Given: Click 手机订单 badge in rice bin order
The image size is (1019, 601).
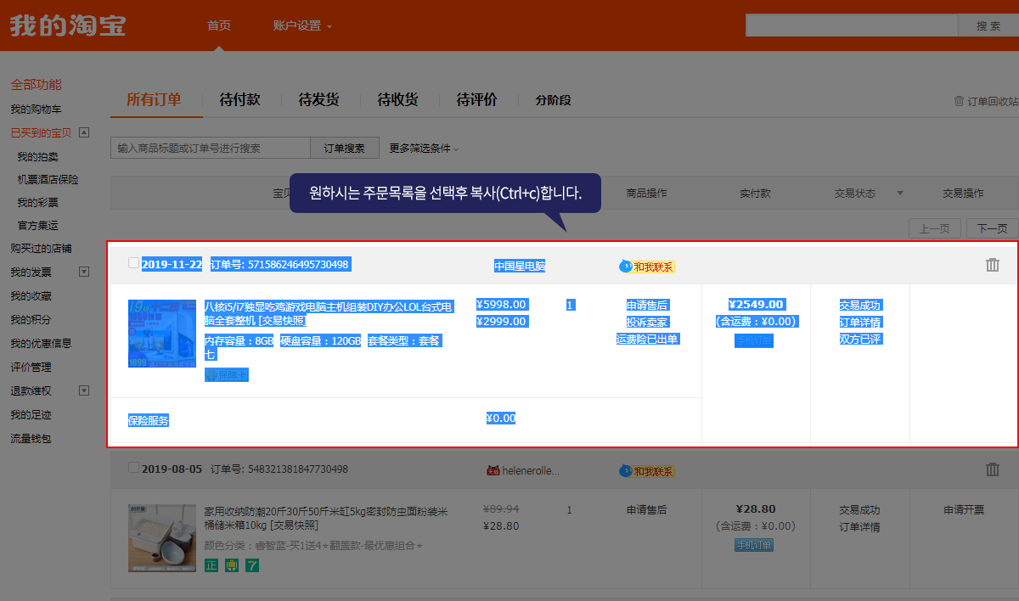Looking at the screenshot, I should [x=754, y=545].
